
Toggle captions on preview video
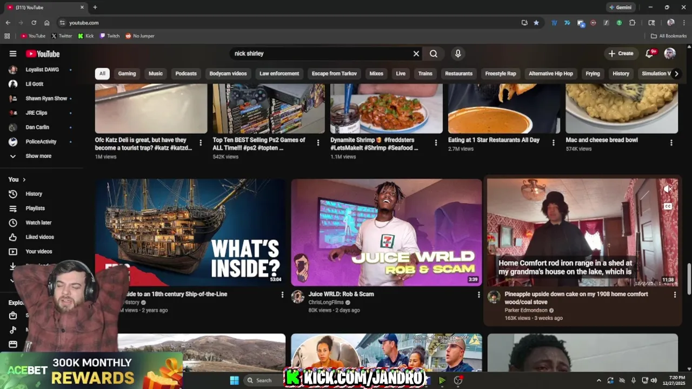(668, 206)
